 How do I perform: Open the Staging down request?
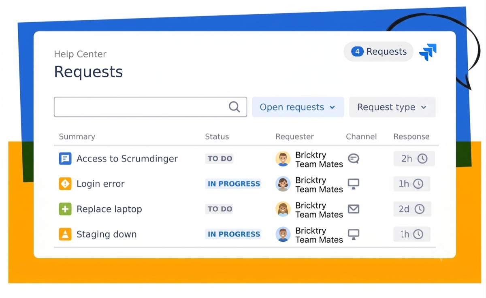(107, 234)
